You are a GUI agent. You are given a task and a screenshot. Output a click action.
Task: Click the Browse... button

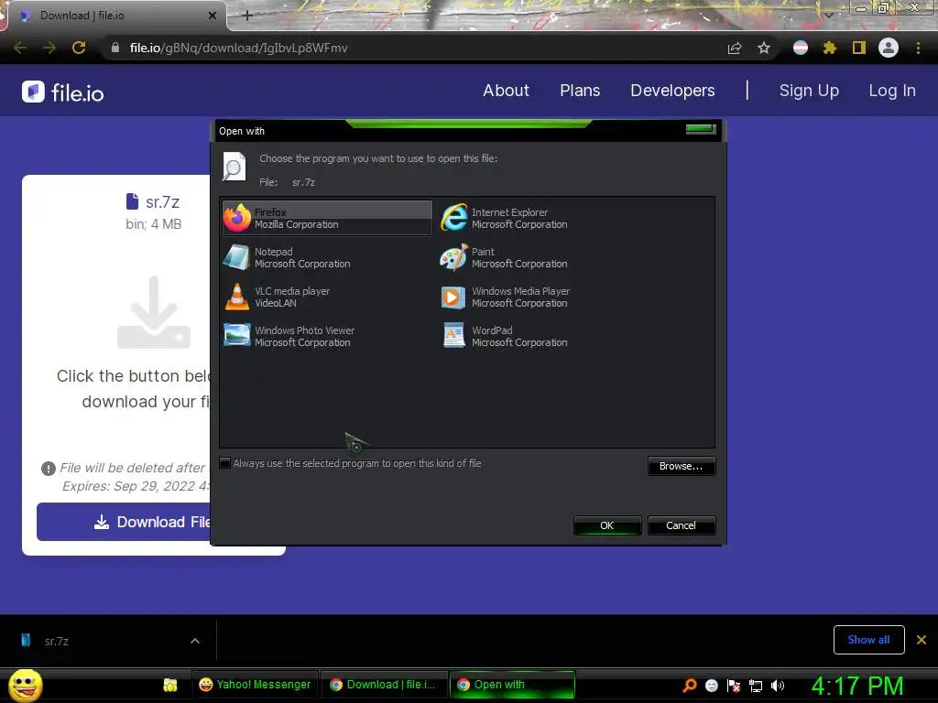681,466
